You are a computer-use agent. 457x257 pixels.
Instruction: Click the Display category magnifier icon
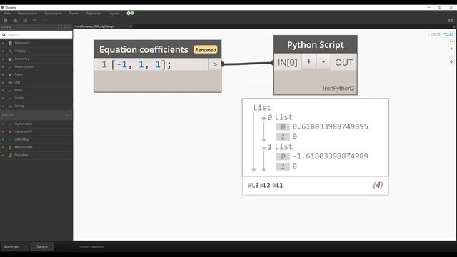pyautogui.click(x=10, y=51)
